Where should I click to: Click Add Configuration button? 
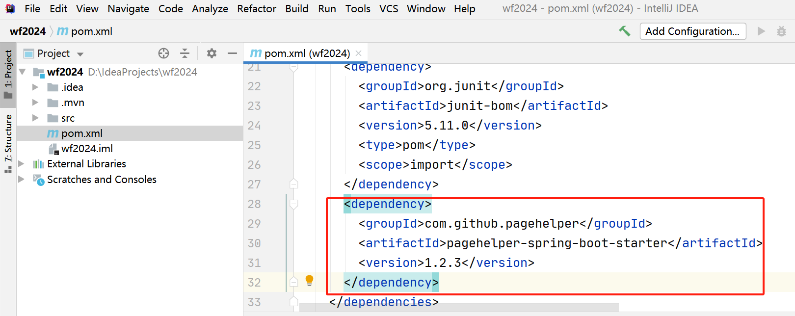point(692,31)
